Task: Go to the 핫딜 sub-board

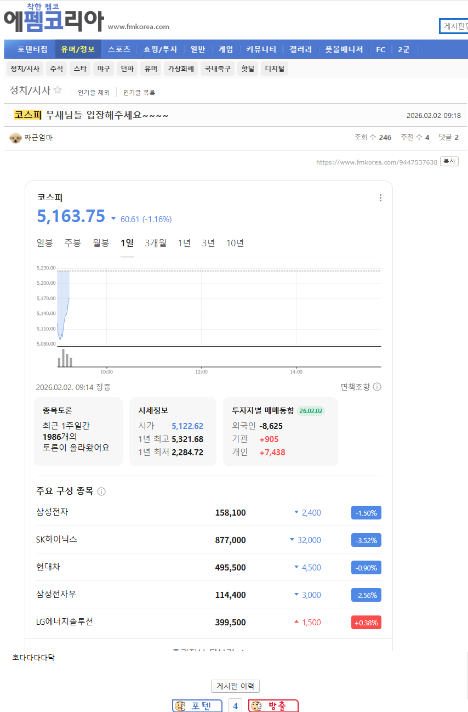Action: (248, 69)
